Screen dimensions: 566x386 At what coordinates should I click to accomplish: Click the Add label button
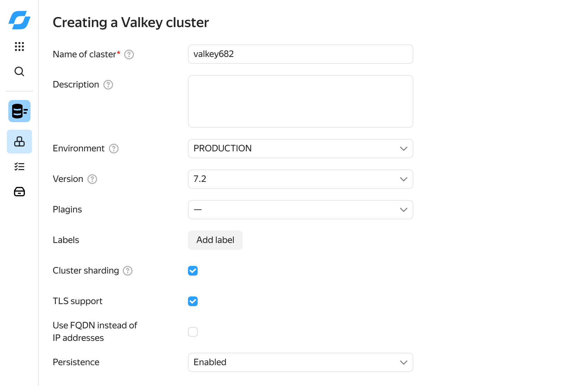click(x=215, y=240)
